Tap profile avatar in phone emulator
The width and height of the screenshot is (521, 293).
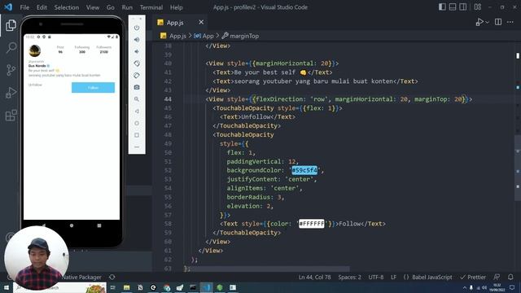(34, 50)
